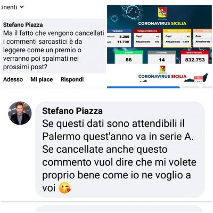Click the small crest above lower banner
213x213 pixels.
click(x=162, y=69)
